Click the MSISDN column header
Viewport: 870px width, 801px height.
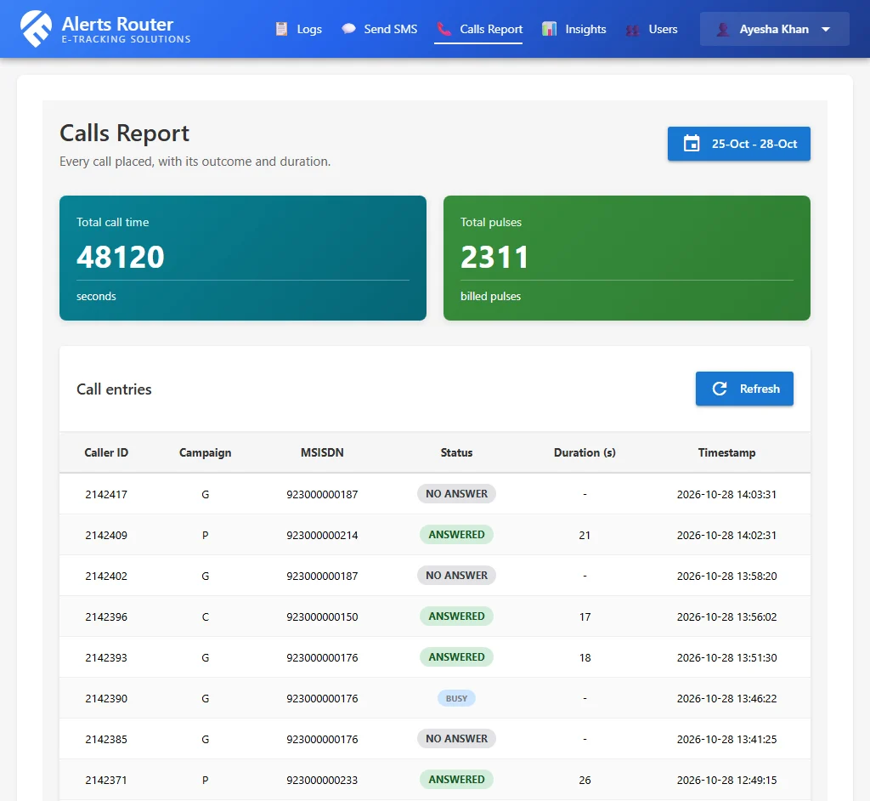pyautogui.click(x=322, y=452)
